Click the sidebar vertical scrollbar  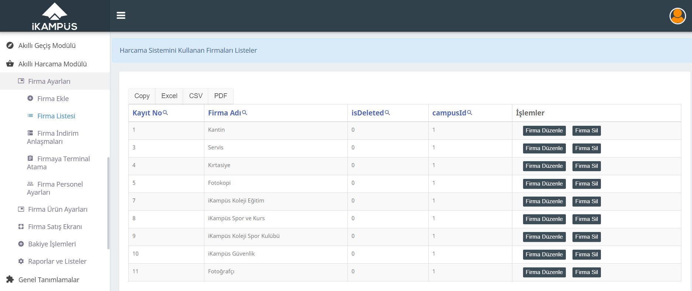(108, 203)
